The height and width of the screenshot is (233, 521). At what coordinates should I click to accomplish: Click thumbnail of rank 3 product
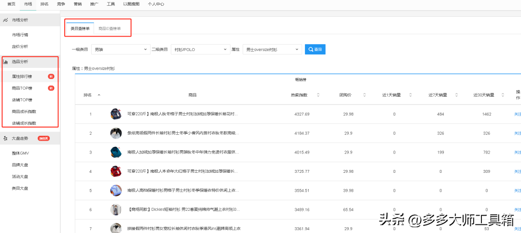pos(116,152)
